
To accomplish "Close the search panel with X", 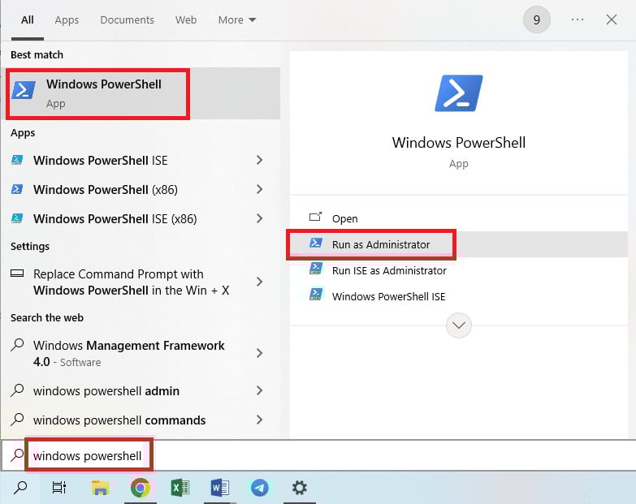I will (x=612, y=19).
